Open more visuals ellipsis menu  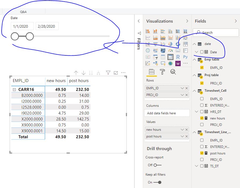(x=185, y=63)
